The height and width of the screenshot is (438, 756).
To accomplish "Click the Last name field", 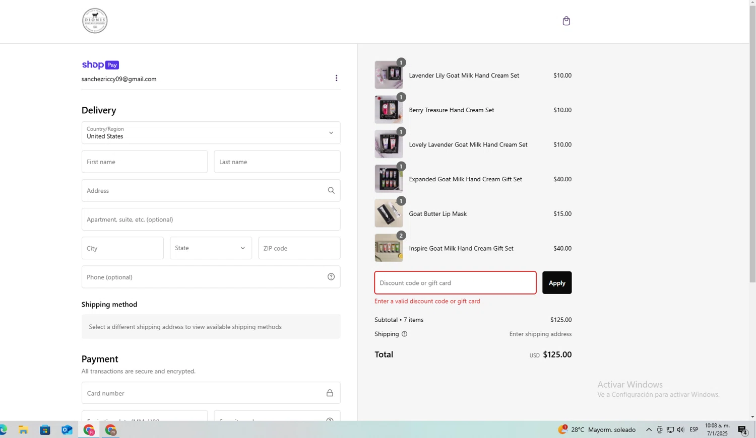I will pyautogui.click(x=277, y=162).
